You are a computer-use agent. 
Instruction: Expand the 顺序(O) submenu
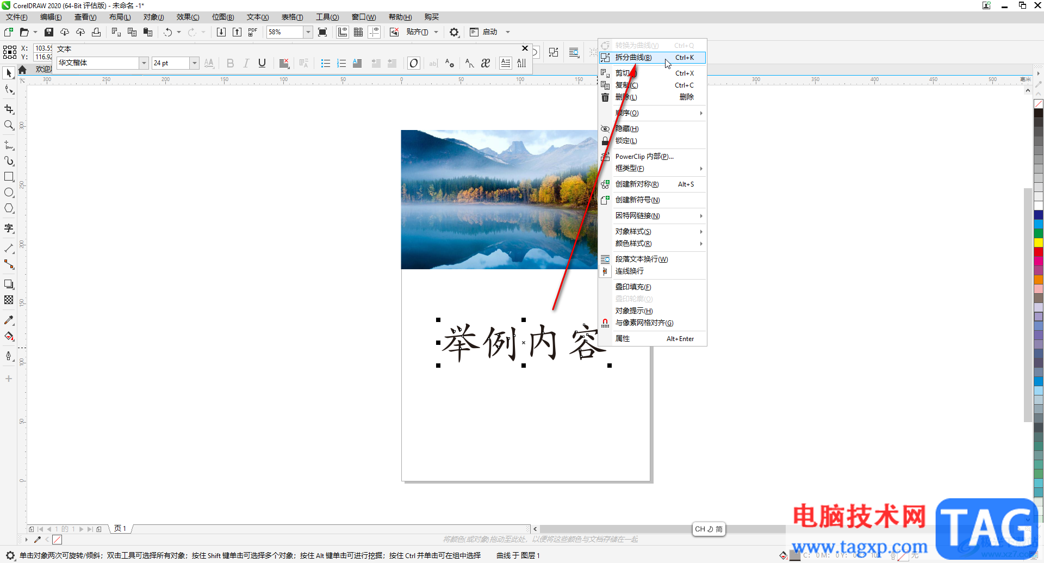pyautogui.click(x=652, y=113)
